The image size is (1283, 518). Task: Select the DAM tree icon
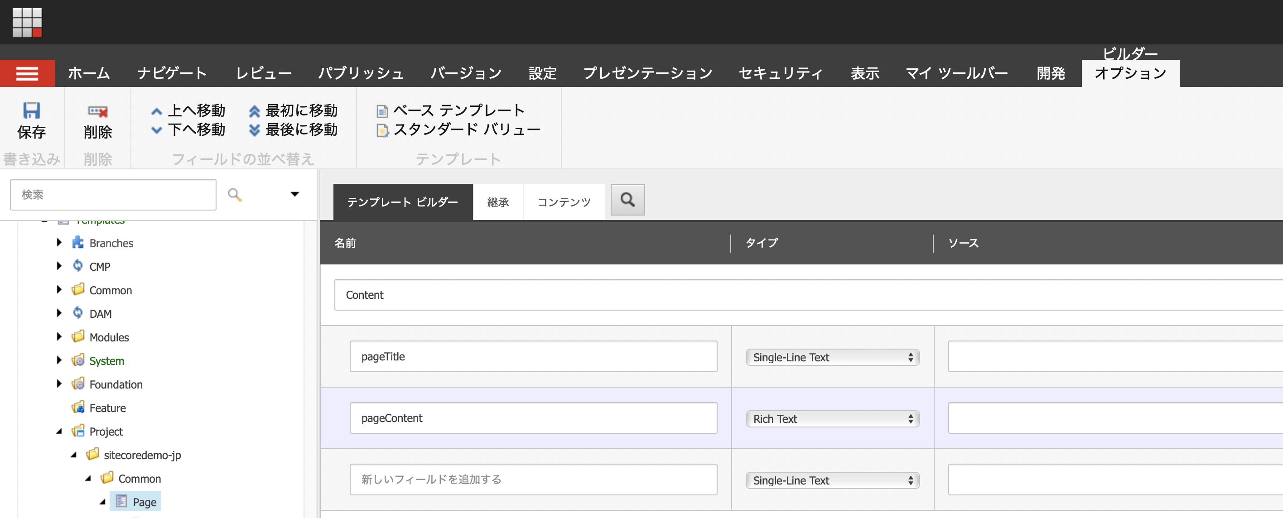[x=78, y=313]
